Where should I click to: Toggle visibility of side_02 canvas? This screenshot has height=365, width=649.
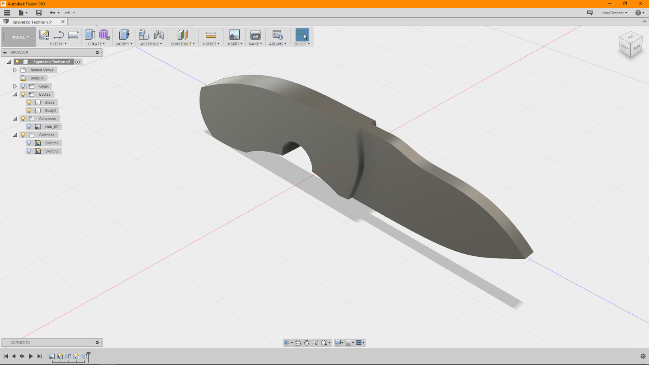tap(29, 127)
